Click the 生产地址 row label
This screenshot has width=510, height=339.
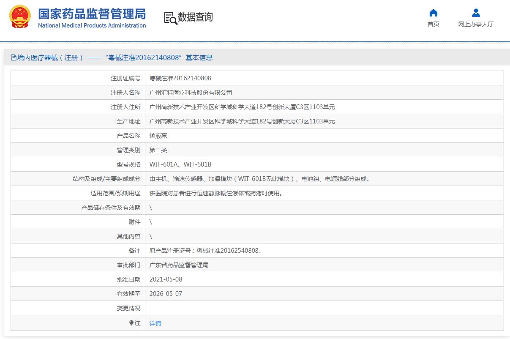click(x=128, y=121)
